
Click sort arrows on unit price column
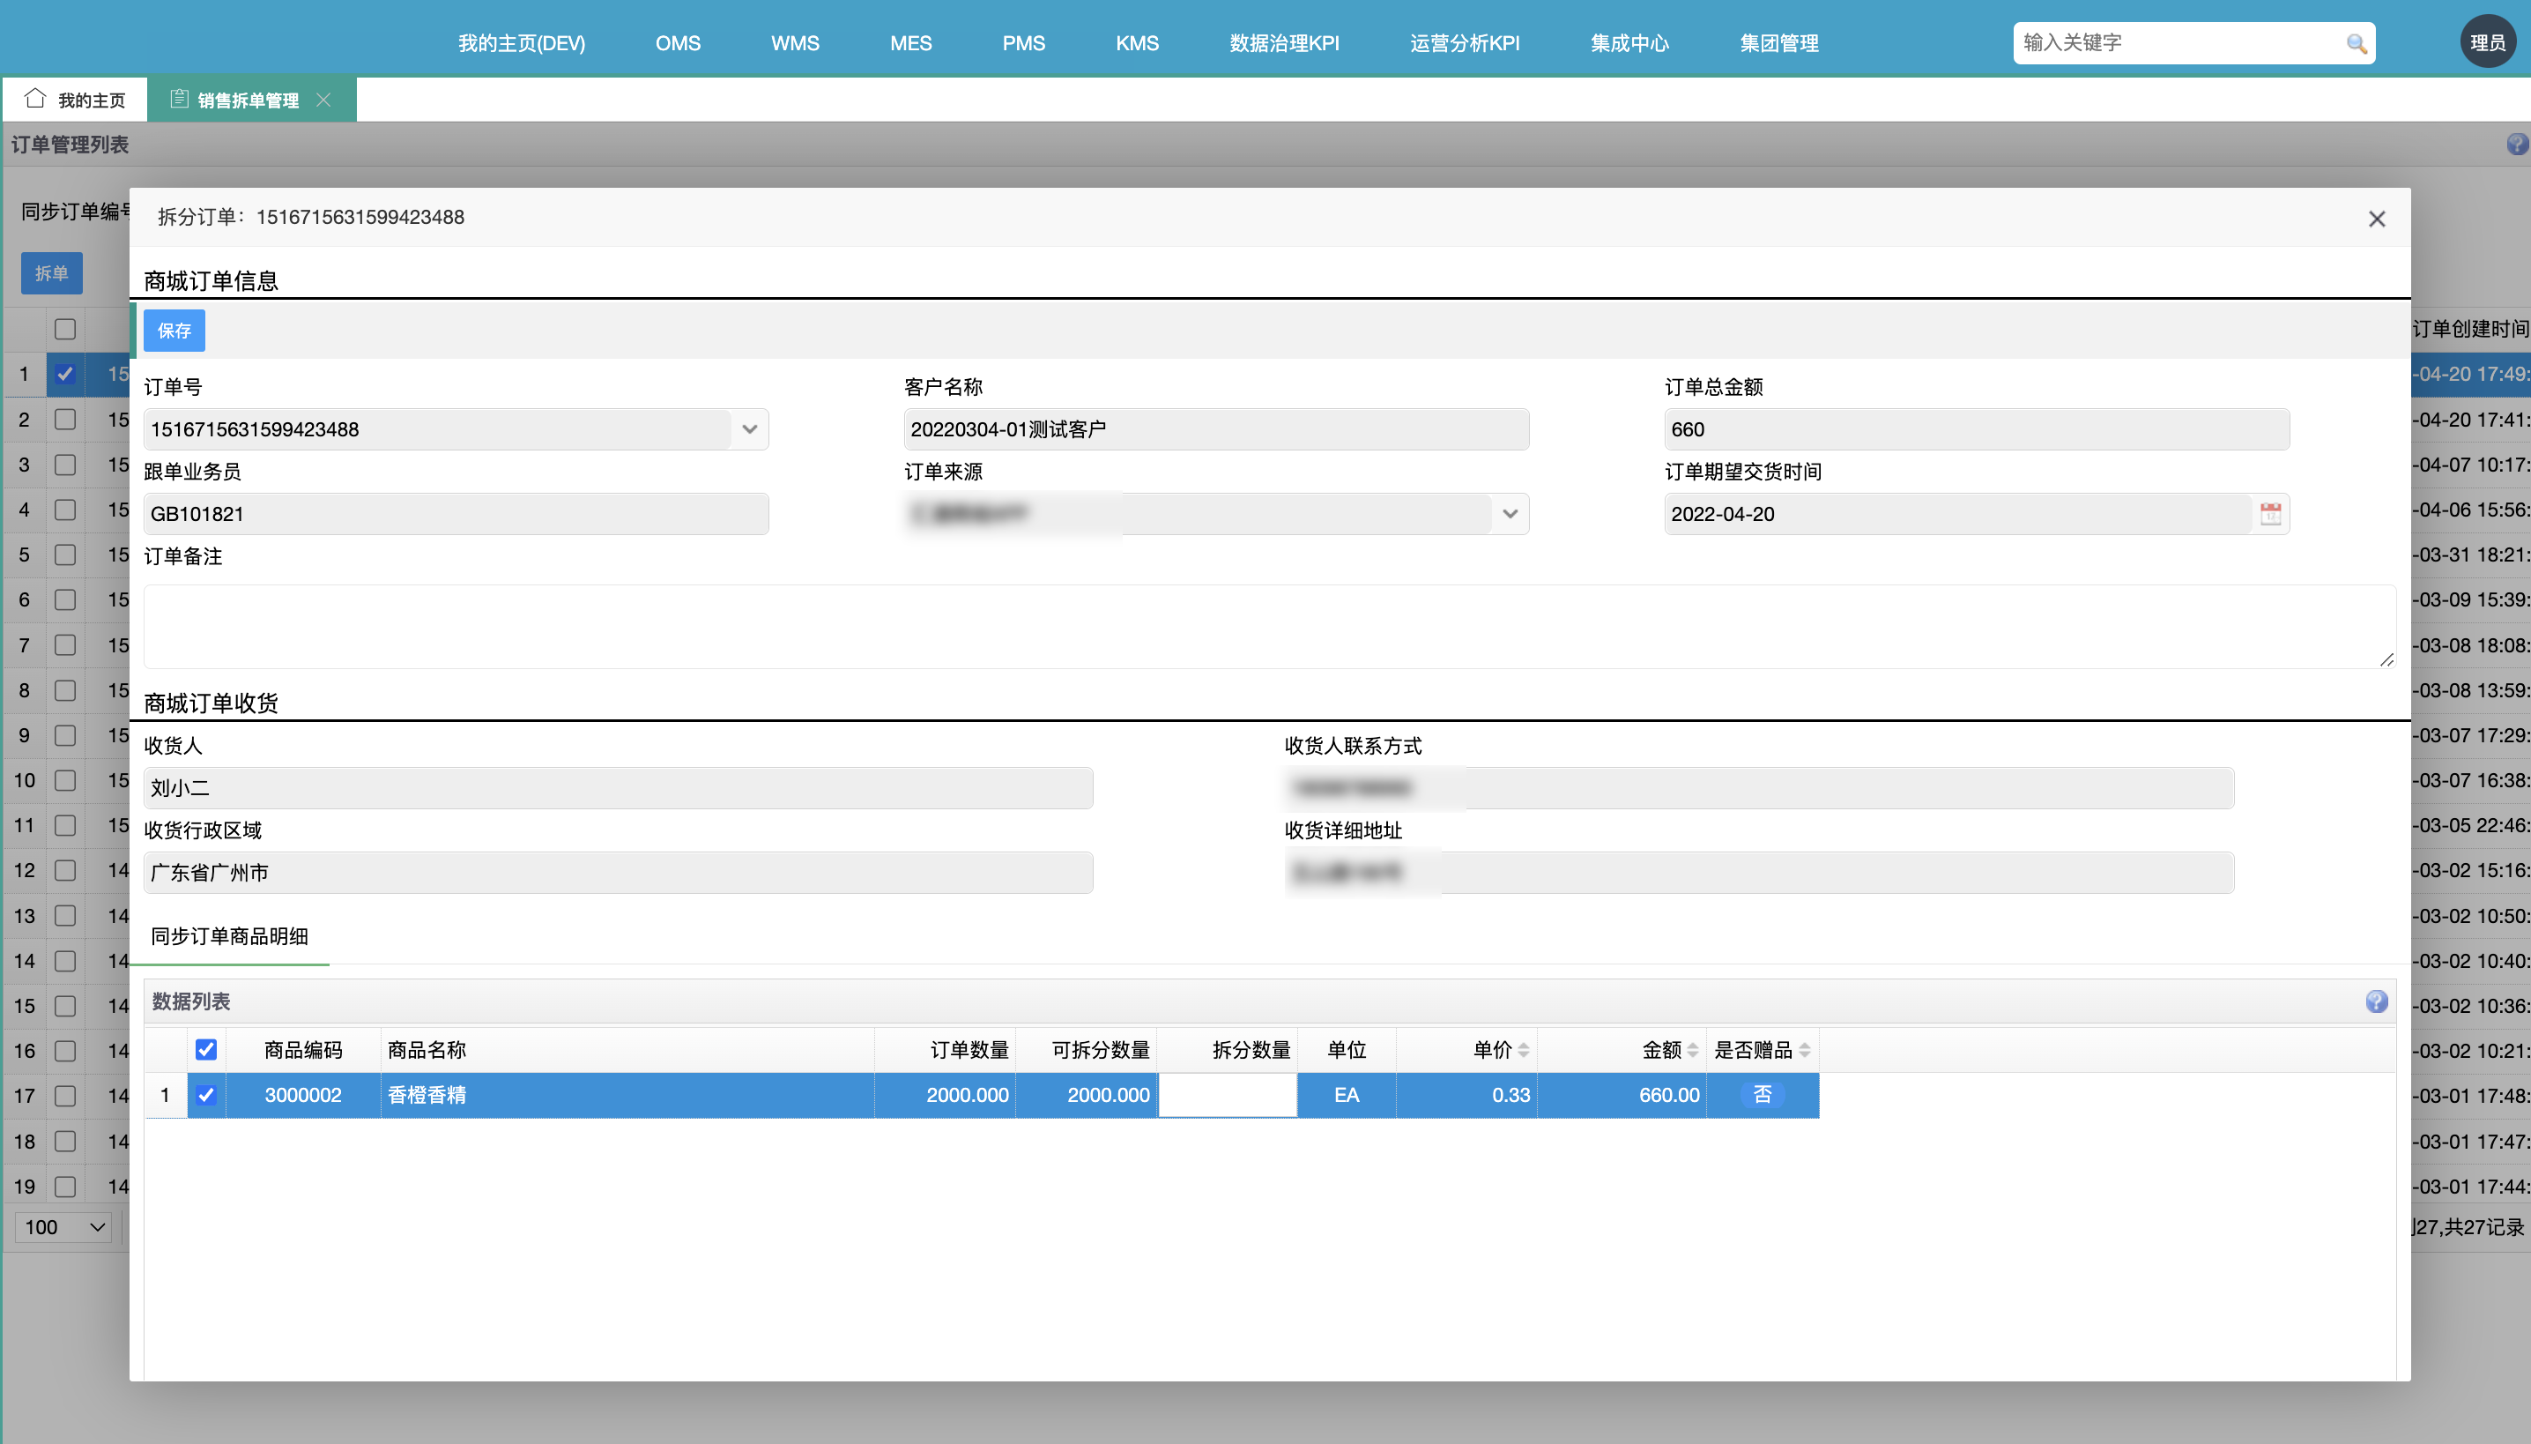[x=1524, y=1050]
